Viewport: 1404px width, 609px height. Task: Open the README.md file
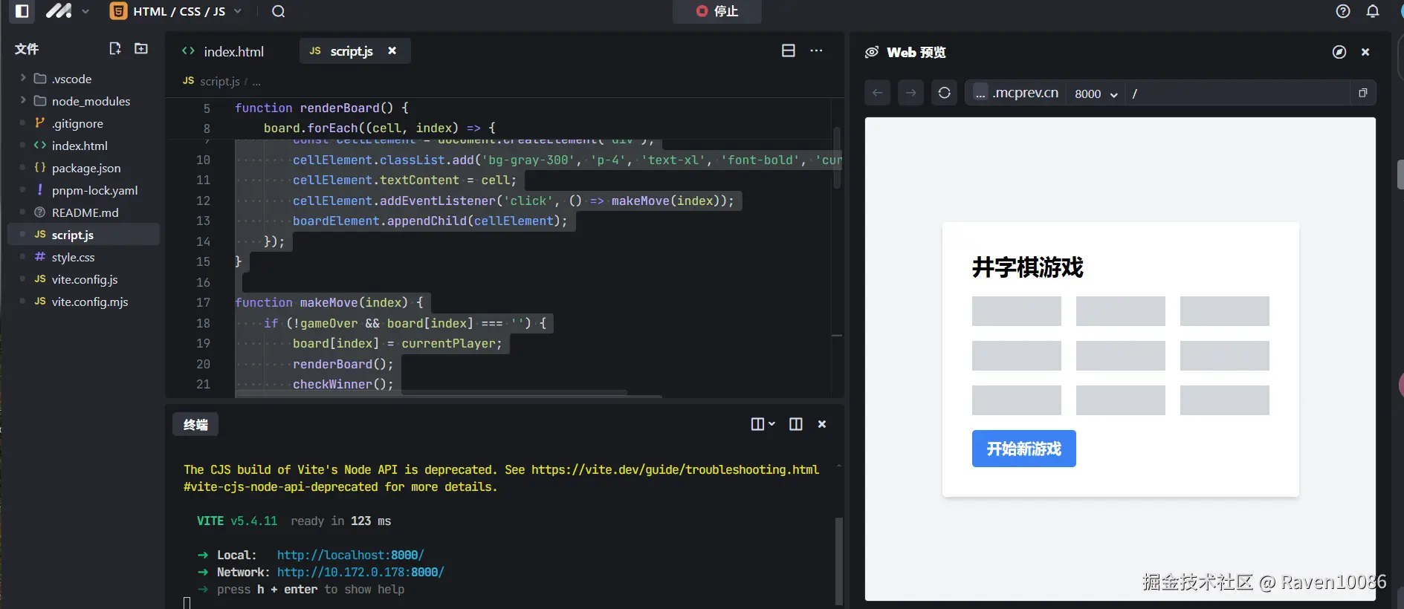click(x=83, y=212)
